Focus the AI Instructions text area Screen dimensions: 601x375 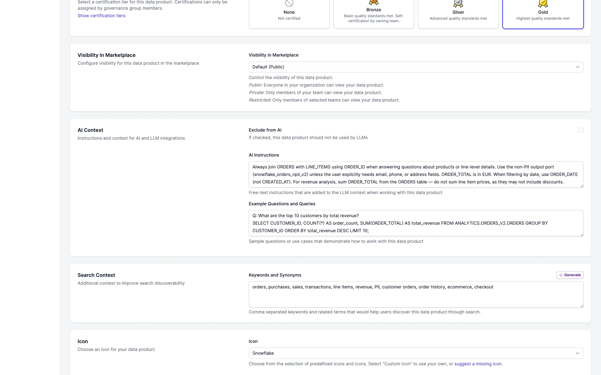coord(416,174)
